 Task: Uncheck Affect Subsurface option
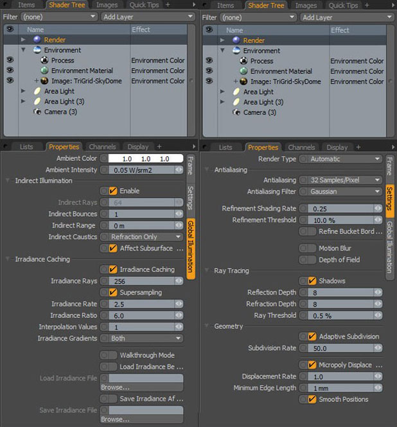point(113,248)
